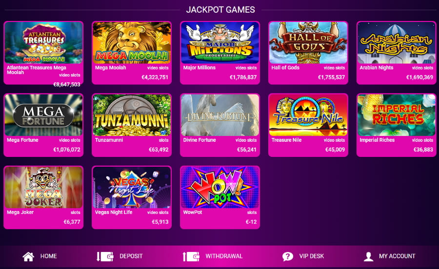Click the MY ACCOUNT label in navigation
Image resolution: width=439 pixels, height=269 pixels.
point(397,256)
